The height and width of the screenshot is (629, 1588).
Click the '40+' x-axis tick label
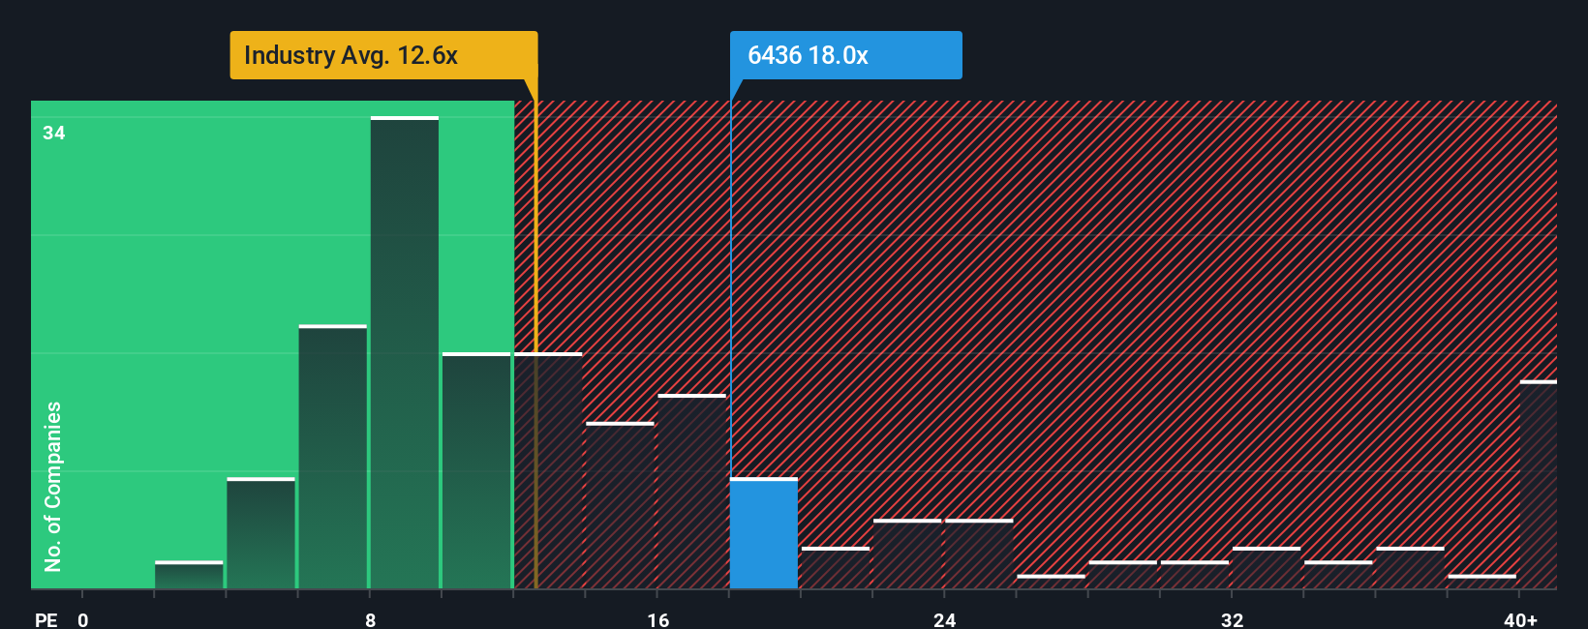coord(1521,620)
